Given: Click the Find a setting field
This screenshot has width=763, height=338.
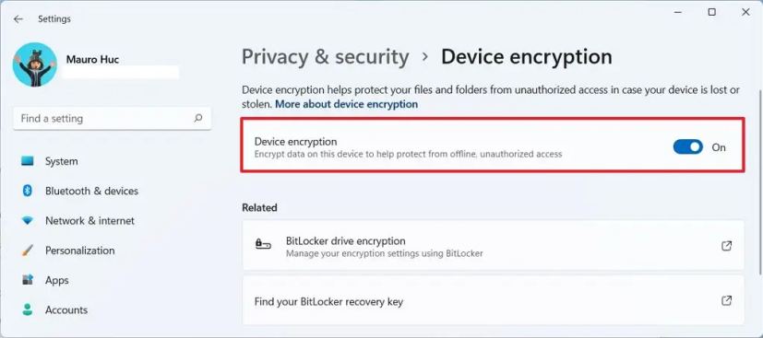Looking at the screenshot, I should point(112,119).
